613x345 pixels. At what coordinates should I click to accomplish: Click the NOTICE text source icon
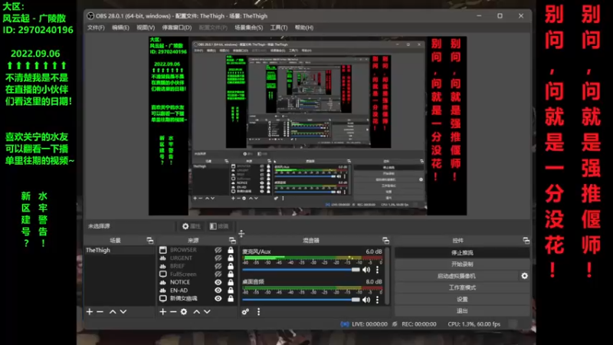click(163, 282)
